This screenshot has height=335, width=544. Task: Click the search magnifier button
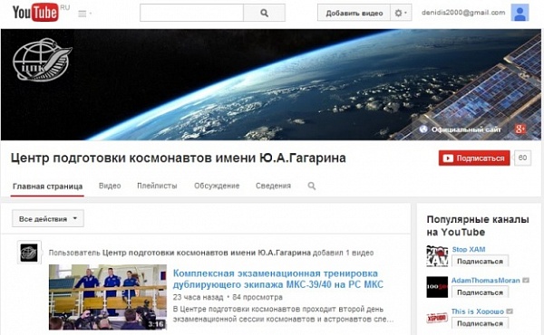pos(264,14)
